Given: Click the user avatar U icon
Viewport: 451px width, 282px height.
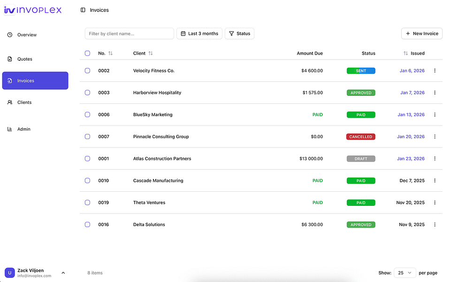Looking at the screenshot, I should pyautogui.click(x=9, y=273).
